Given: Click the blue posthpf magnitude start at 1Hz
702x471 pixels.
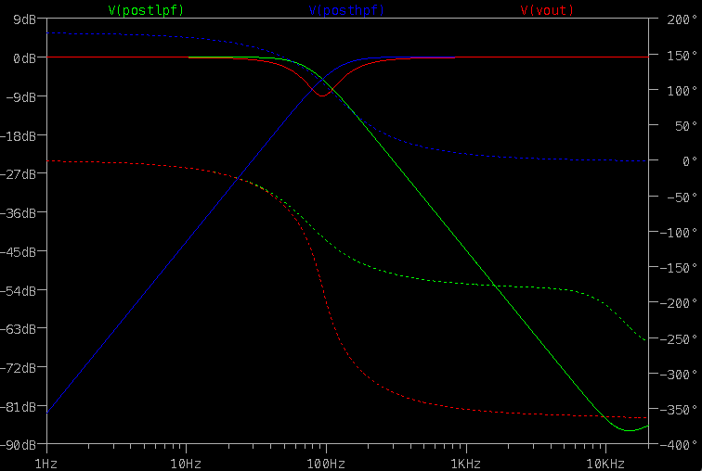Looking at the screenshot, I should [x=47, y=413].
